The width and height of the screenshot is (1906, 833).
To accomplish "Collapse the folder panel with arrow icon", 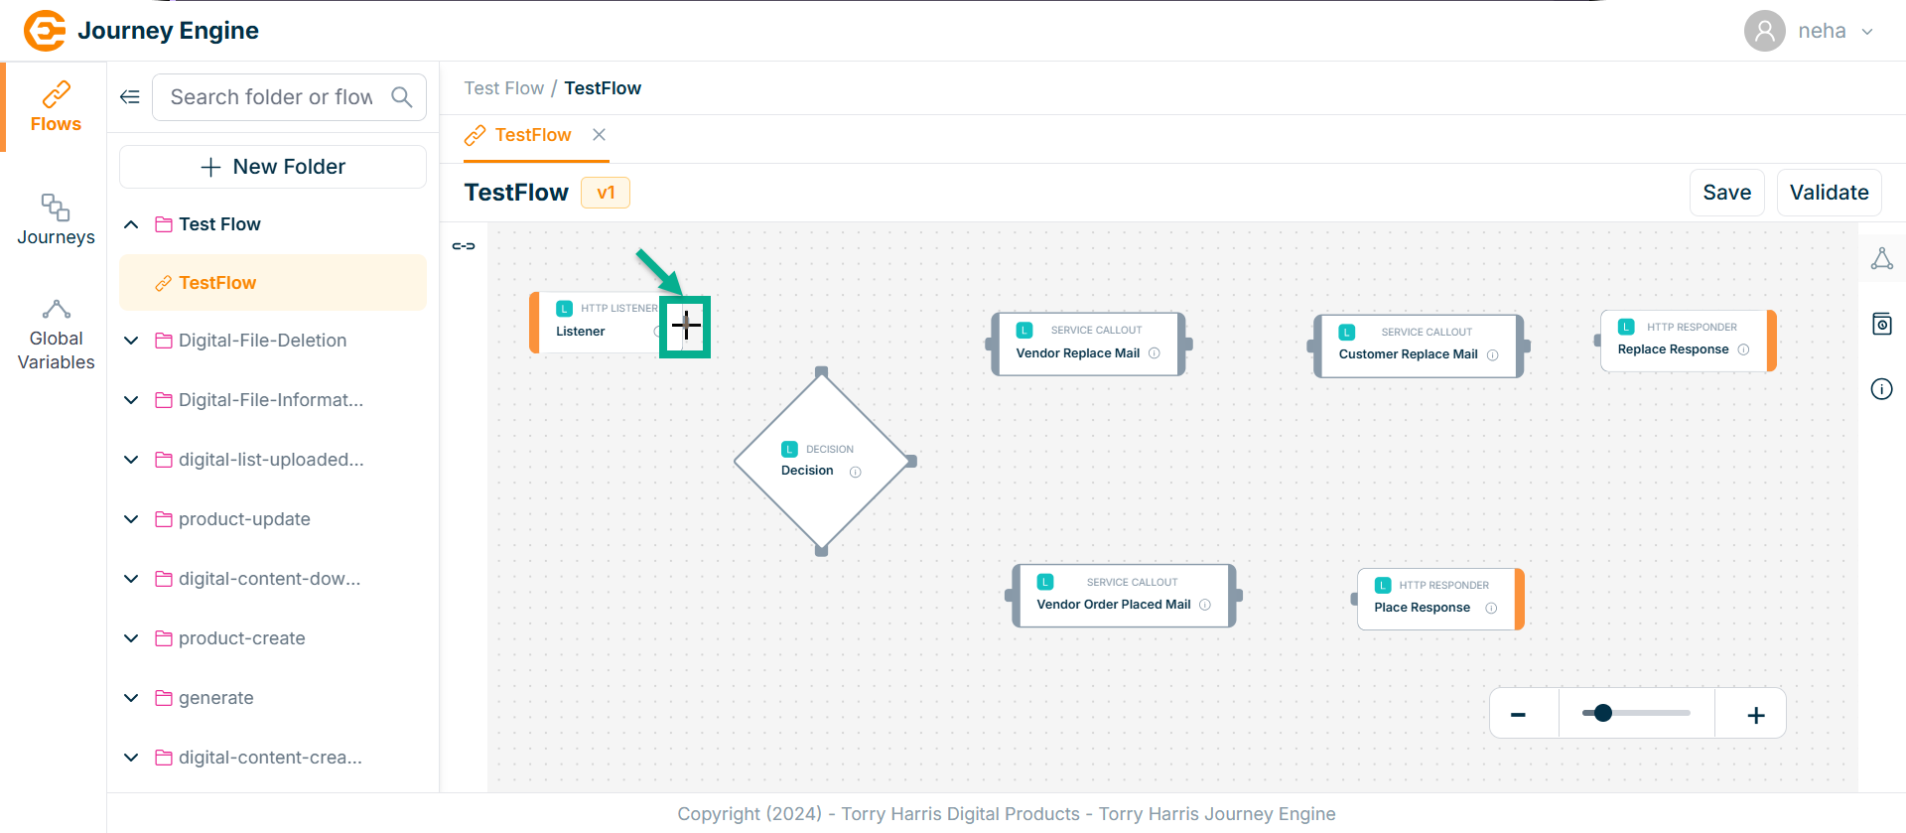I will [x=130, y=97].
